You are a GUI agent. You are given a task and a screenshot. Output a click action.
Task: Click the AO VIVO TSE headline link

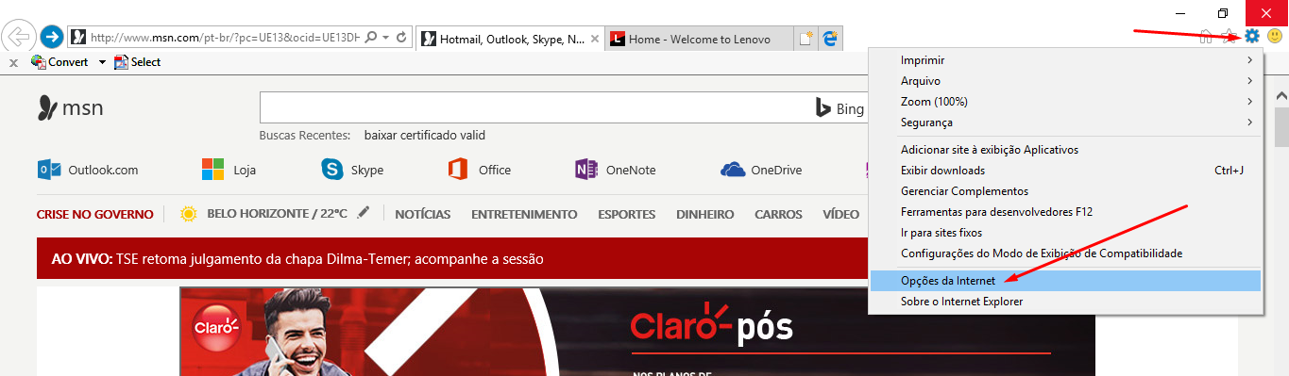pyautogui.click(x=297, y=258)
